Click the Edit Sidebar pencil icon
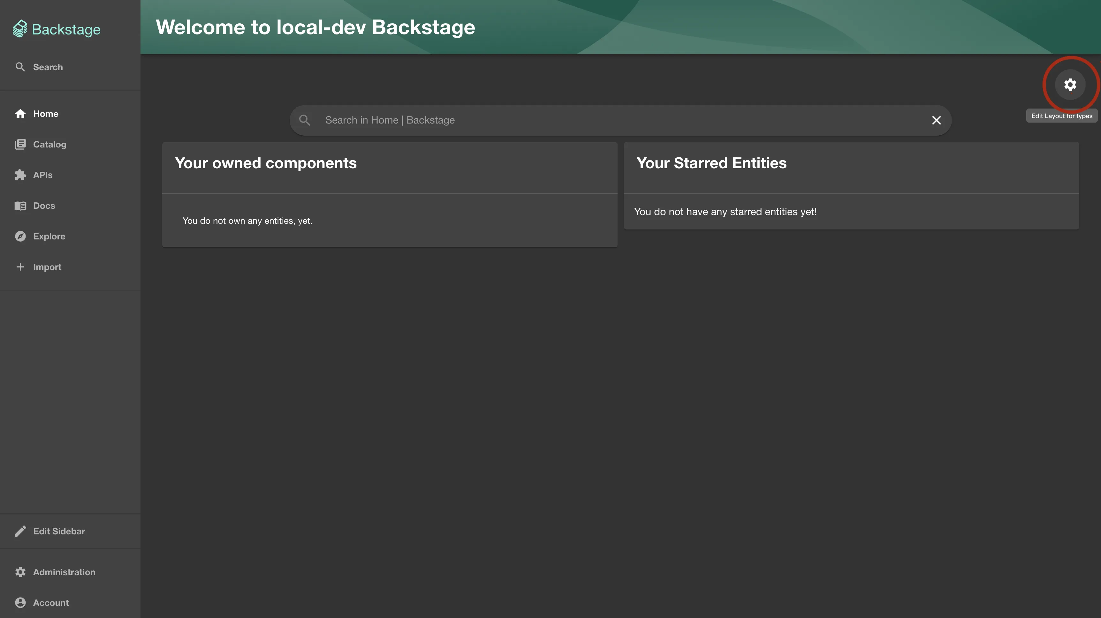The height and width of the screenshot is (618, 1101). pos(20,531)
